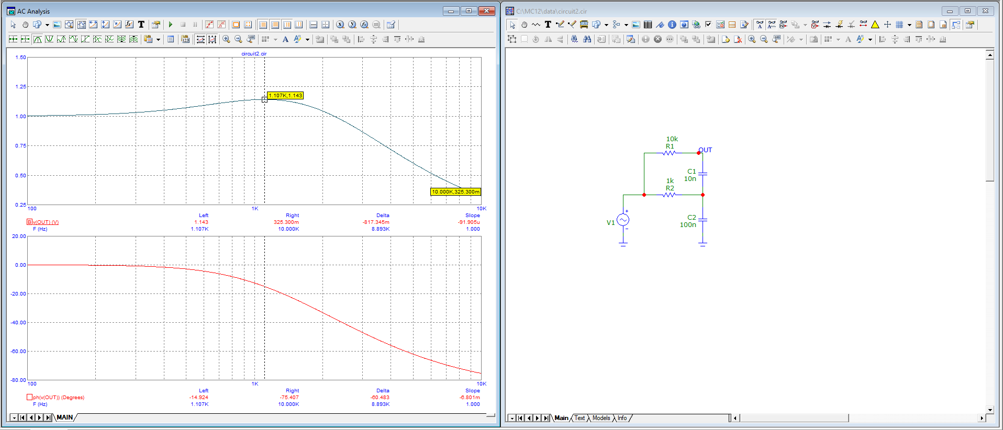Toggle vertical grid lines icon

point(263,25)
